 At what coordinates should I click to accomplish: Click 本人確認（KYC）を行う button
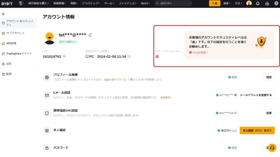[257, 131]
